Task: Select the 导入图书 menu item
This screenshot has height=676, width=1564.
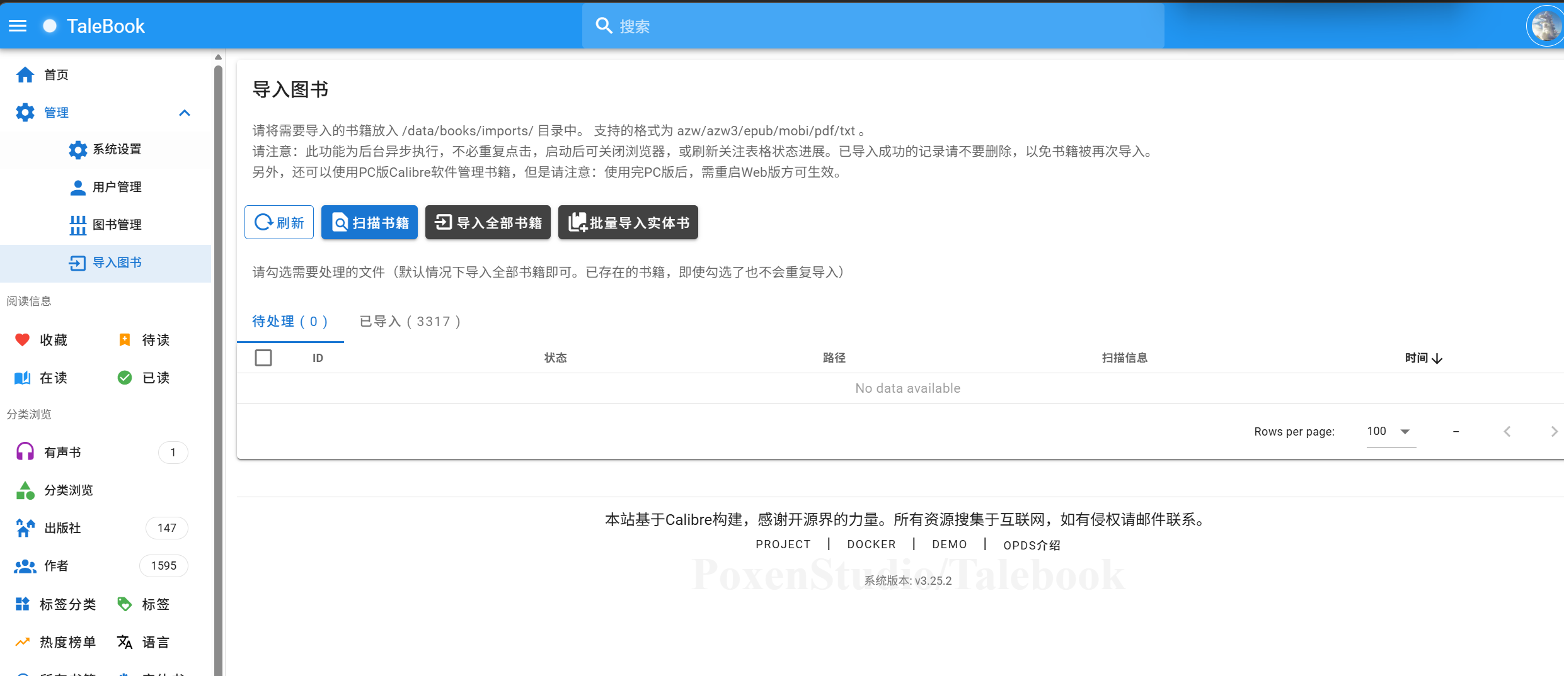Action: [118, 262]
